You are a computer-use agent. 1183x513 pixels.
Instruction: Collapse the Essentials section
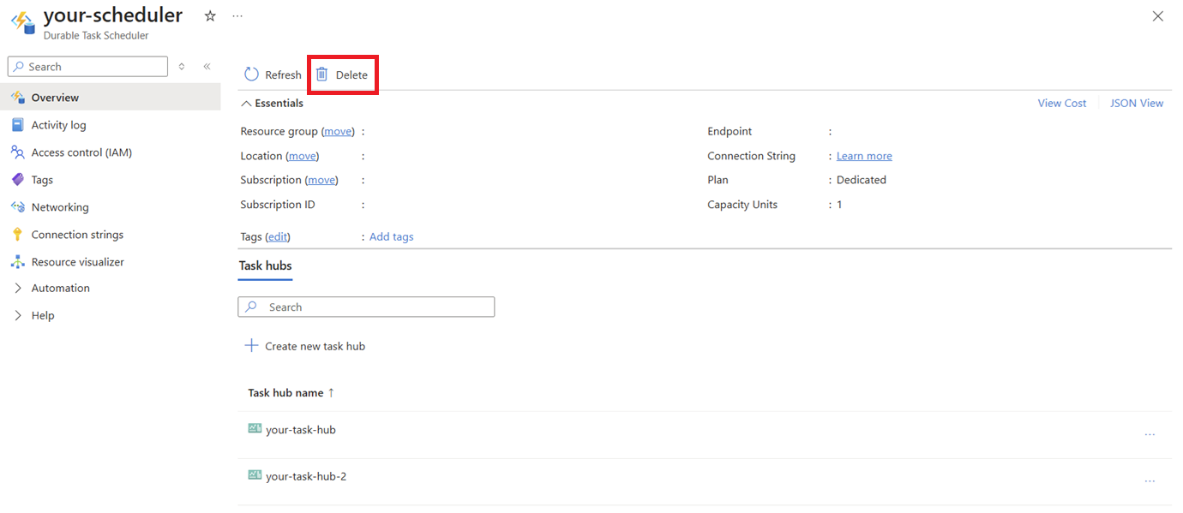pos(247,103)
